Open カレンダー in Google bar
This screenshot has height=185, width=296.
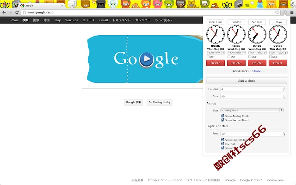point(143,20)
